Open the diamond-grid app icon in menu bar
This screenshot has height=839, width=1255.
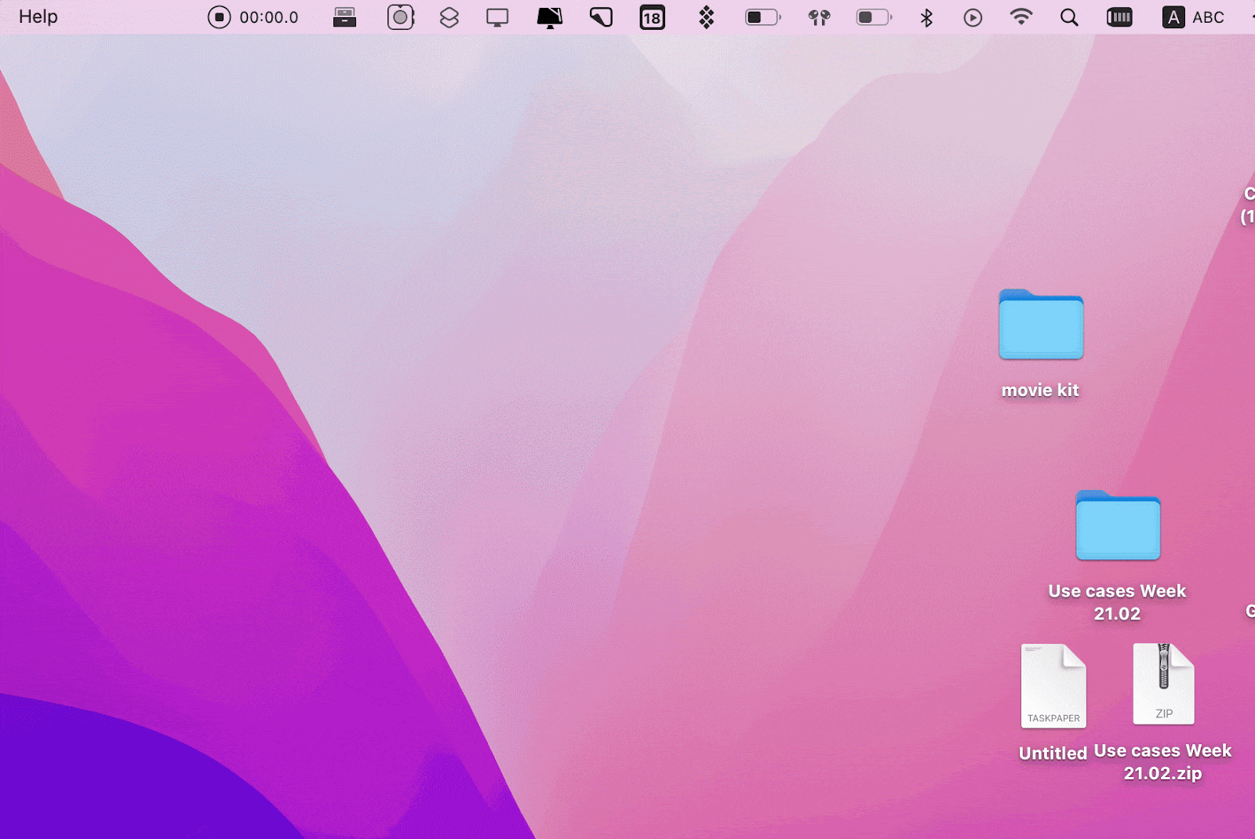(704, 16)
